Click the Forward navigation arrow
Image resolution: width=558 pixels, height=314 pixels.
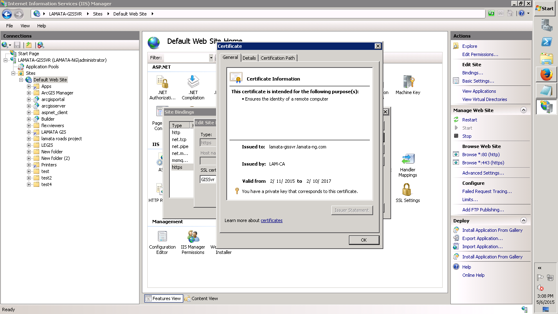(19, 14)
